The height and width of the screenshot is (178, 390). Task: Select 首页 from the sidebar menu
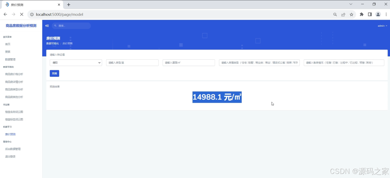(x=7, y=44)
